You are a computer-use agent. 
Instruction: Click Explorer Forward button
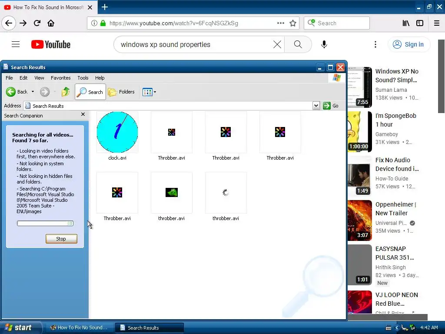point(45,92)
